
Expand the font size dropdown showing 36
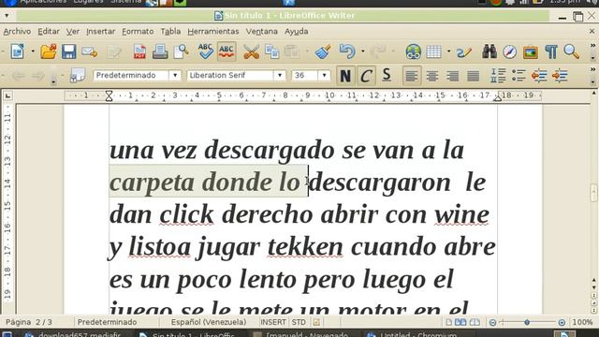pyautogui.click(x=325, y=75)
